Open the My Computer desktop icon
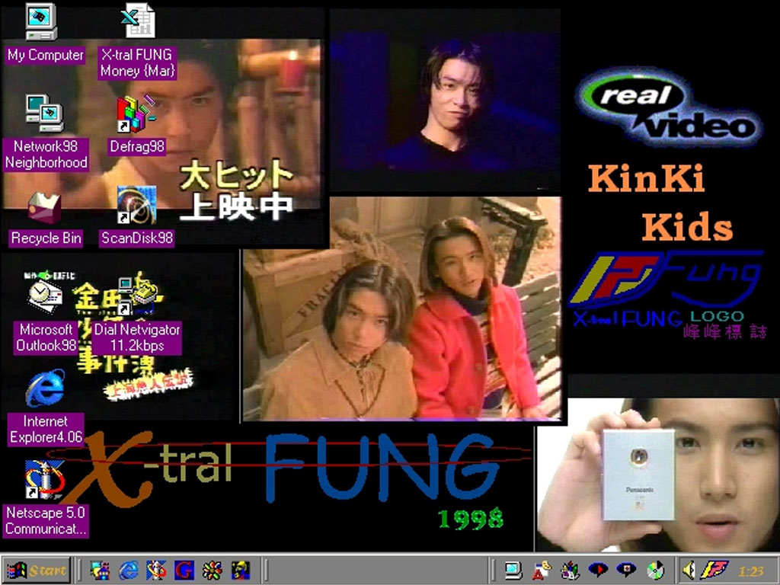The image size is (780, 585). 41,22
